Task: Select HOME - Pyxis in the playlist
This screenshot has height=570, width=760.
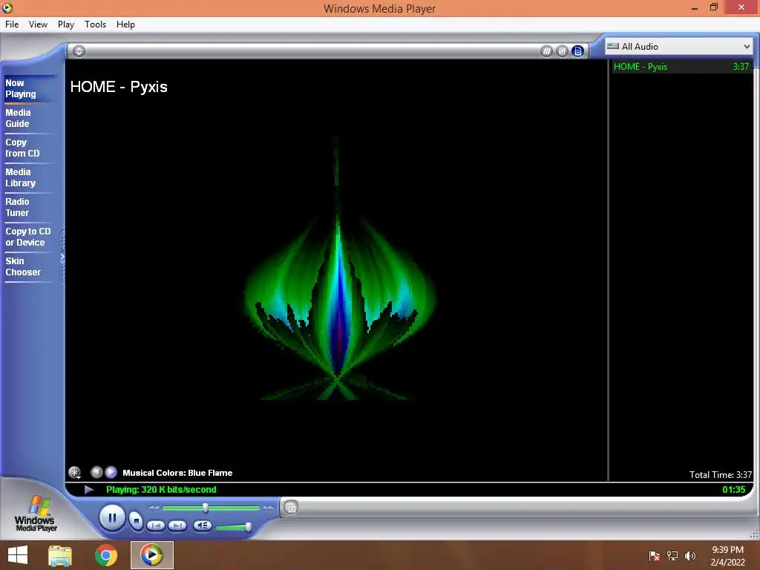Action: (x=681, y=66)
